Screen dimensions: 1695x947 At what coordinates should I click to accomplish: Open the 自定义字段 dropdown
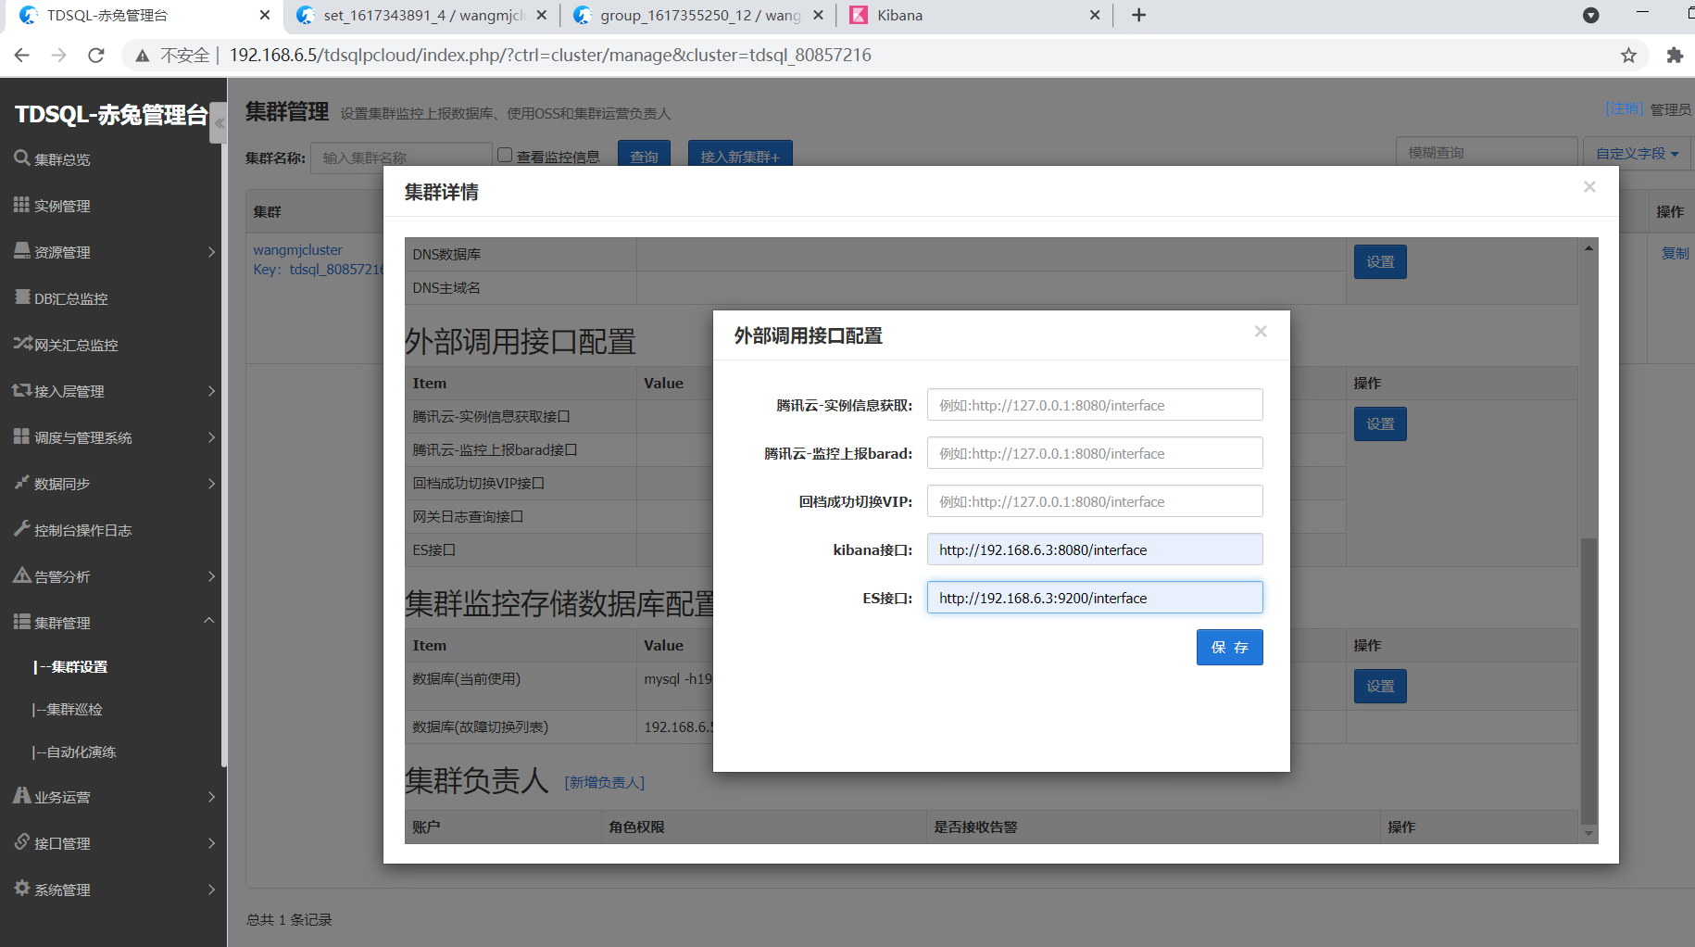[1636, 152]
